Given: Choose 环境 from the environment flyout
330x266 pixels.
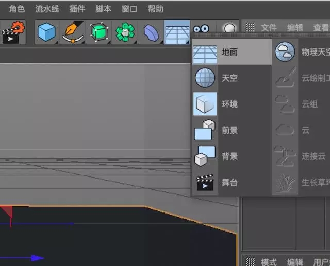Looking at the screenshot, I should click(x=232, y=104).
